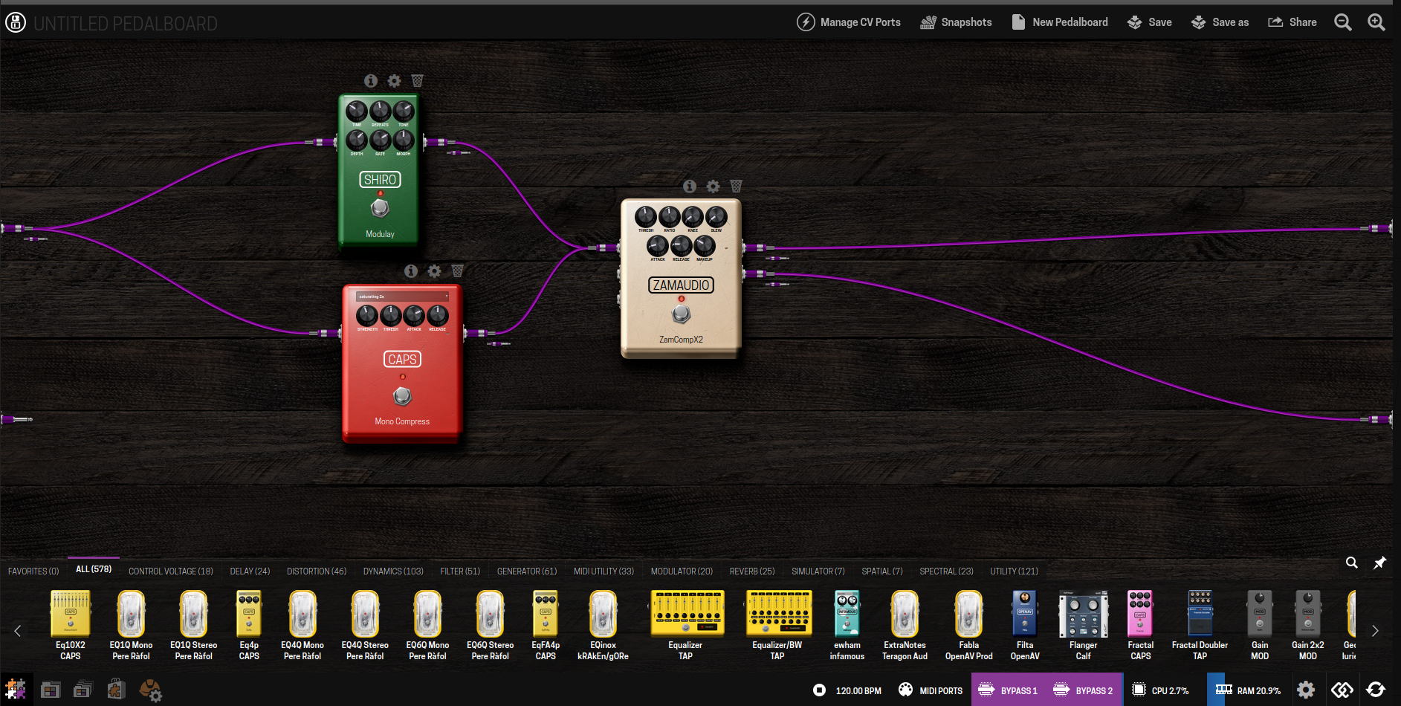The image size is (1401, 706).
Task: Toggle BYPASS 2
Action: pyautogui.click(x=1083, y=690)
